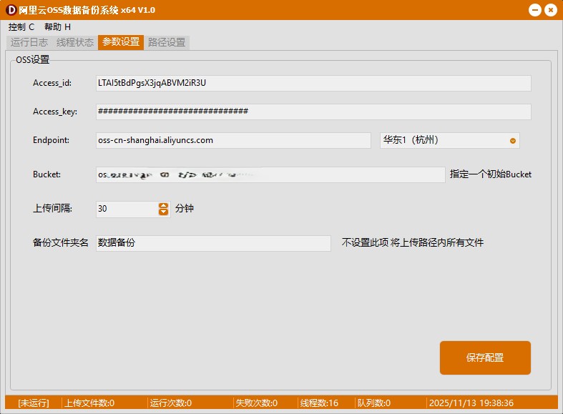Viewport: 563px width, 414px height.
Task: Open the 帮助 menu
Action: (x=57, y=27)
